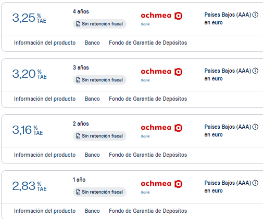The width and height of the screenshot is (263, 219).
Task: Open Información del producto for 3,16% offer
Action: (45, 155)
